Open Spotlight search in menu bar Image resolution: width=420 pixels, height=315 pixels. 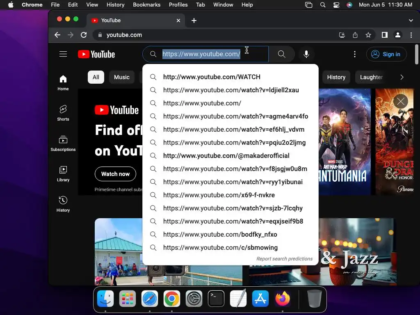[x=323, y=5]
